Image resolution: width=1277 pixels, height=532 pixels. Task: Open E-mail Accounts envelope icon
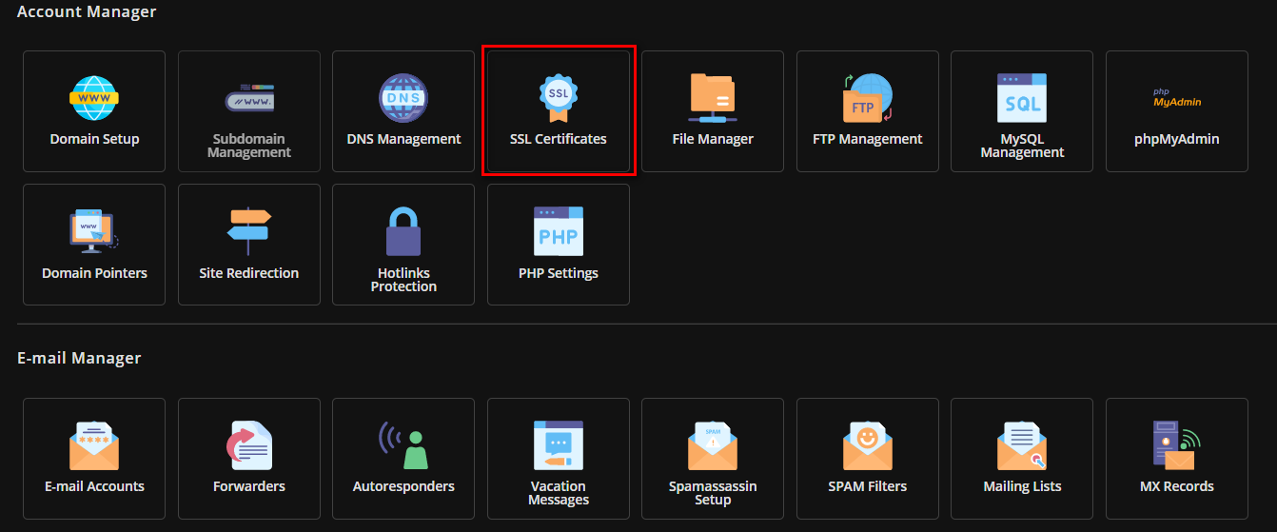point(94,445)
